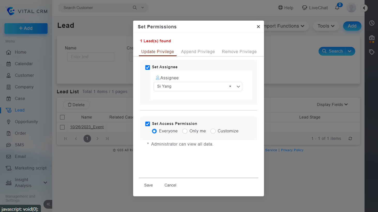
Task: Save the permission settings
Action: (x=148, y=185)
